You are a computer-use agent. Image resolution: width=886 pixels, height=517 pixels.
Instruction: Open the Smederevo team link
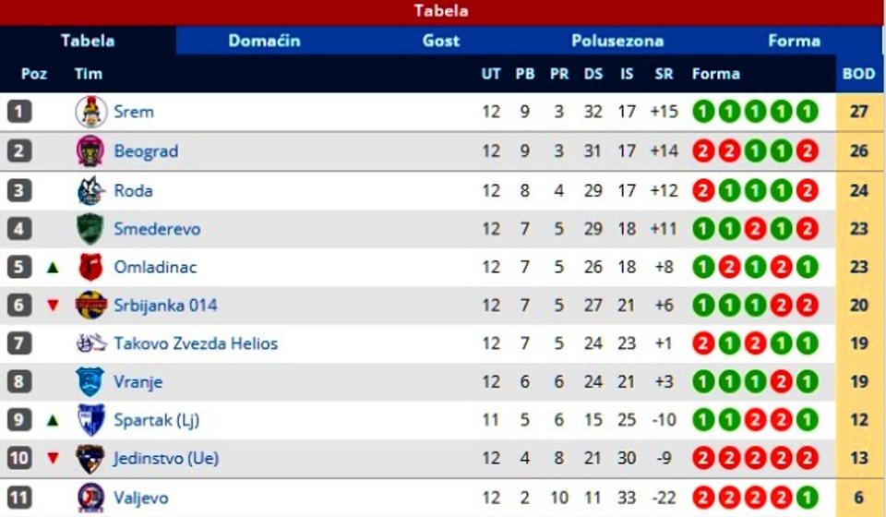click(157, 229)
